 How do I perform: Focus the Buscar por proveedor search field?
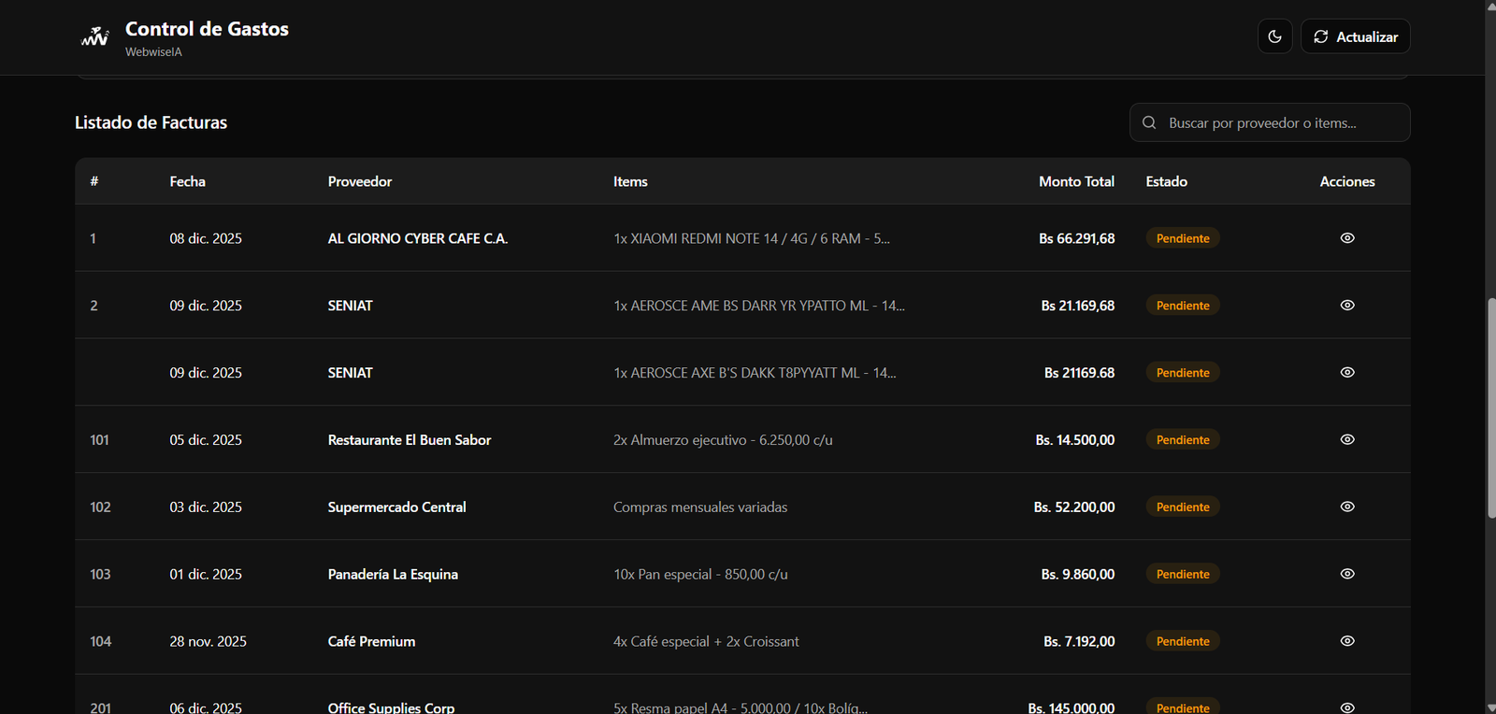(x=1270, y=122)
